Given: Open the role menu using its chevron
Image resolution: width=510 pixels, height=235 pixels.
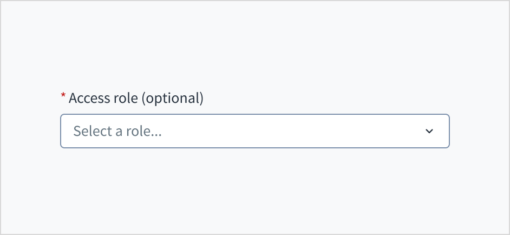Looking at the screenshot, I should click(x=429, y=131).
